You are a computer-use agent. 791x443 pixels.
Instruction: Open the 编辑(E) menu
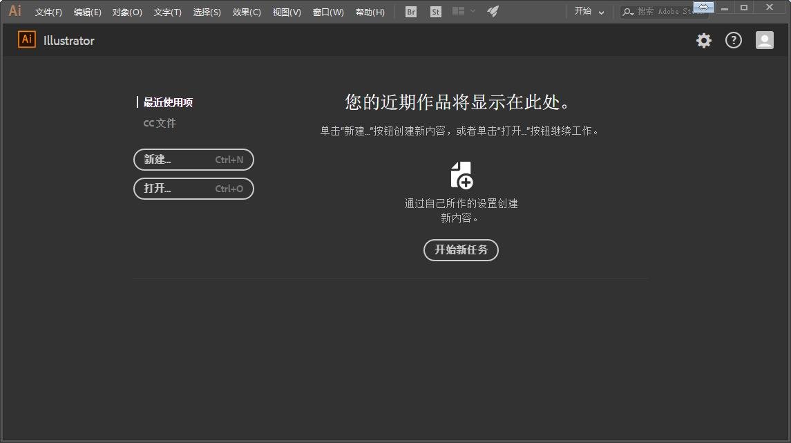coord(87,12)
